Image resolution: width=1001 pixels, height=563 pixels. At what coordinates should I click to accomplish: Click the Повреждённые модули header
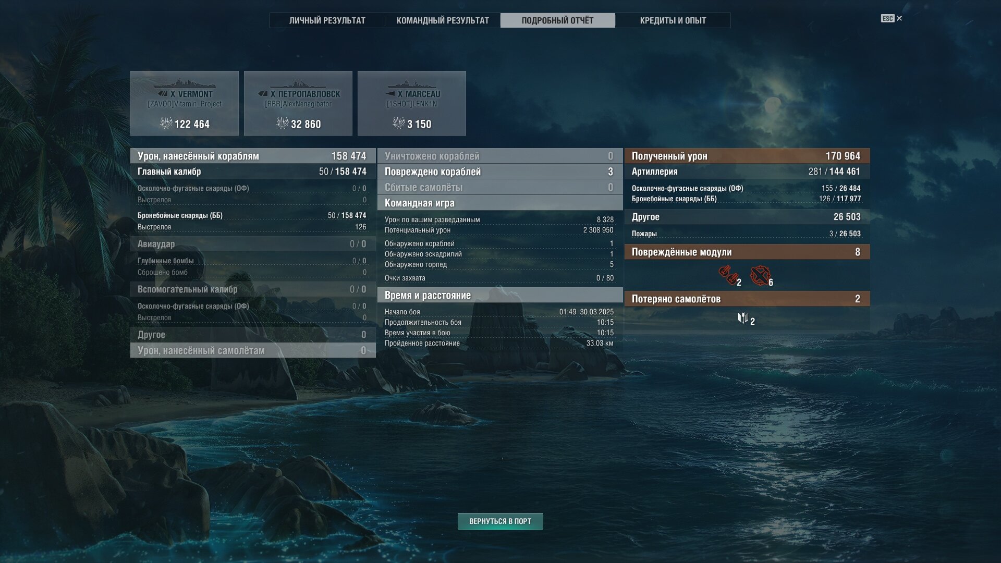[747, 252]
